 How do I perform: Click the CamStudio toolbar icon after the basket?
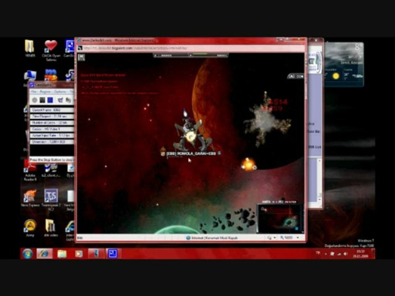(68, 100)
